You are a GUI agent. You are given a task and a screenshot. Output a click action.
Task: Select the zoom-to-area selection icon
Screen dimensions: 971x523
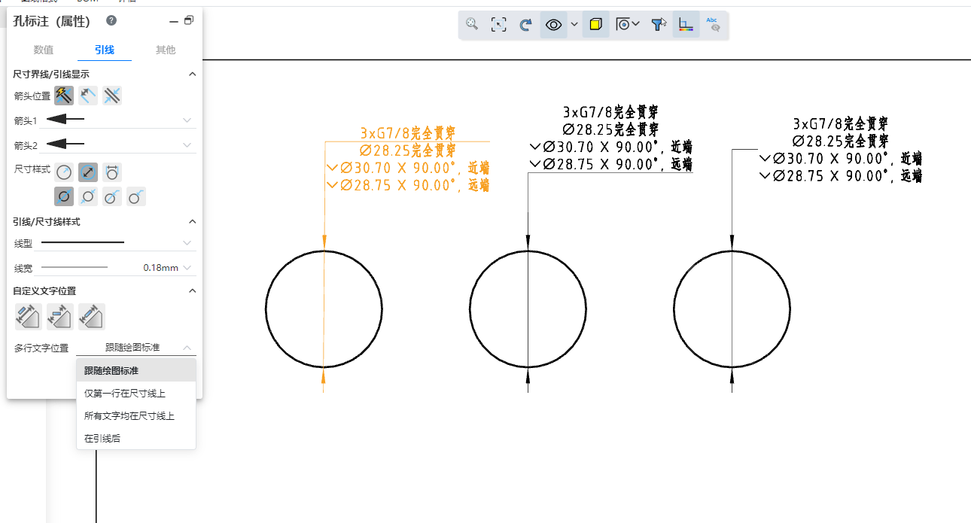click(498, 24)
